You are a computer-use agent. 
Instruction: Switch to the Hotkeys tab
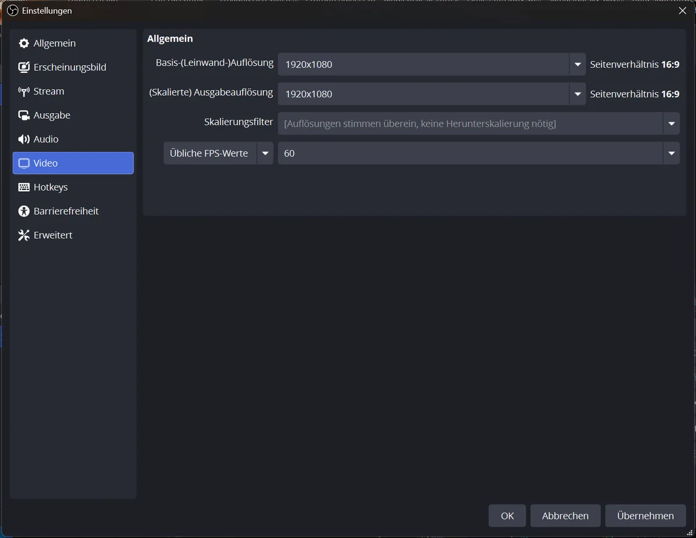[73, 187]
